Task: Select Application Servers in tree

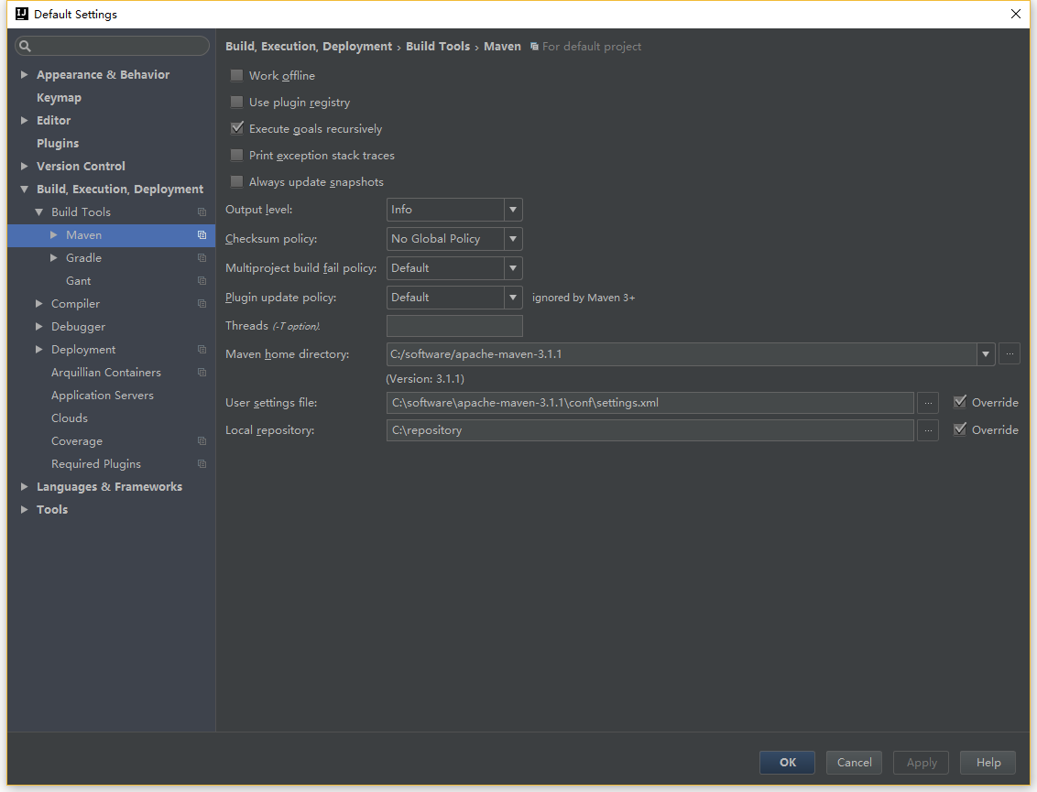Action: tap(103, 396)
